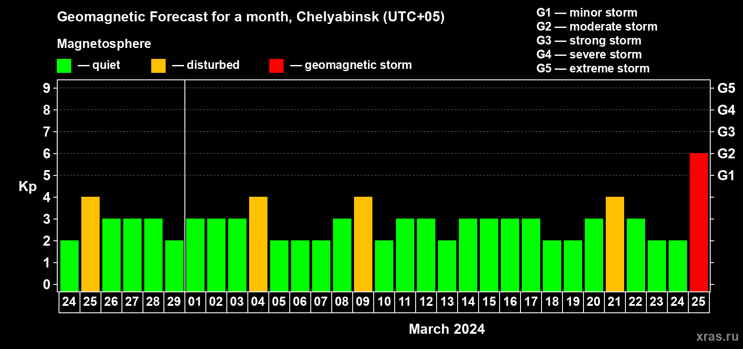Click the red geomagnetic storm legend swatch
This screenshot has height=349, width=743.
[276, 66]
